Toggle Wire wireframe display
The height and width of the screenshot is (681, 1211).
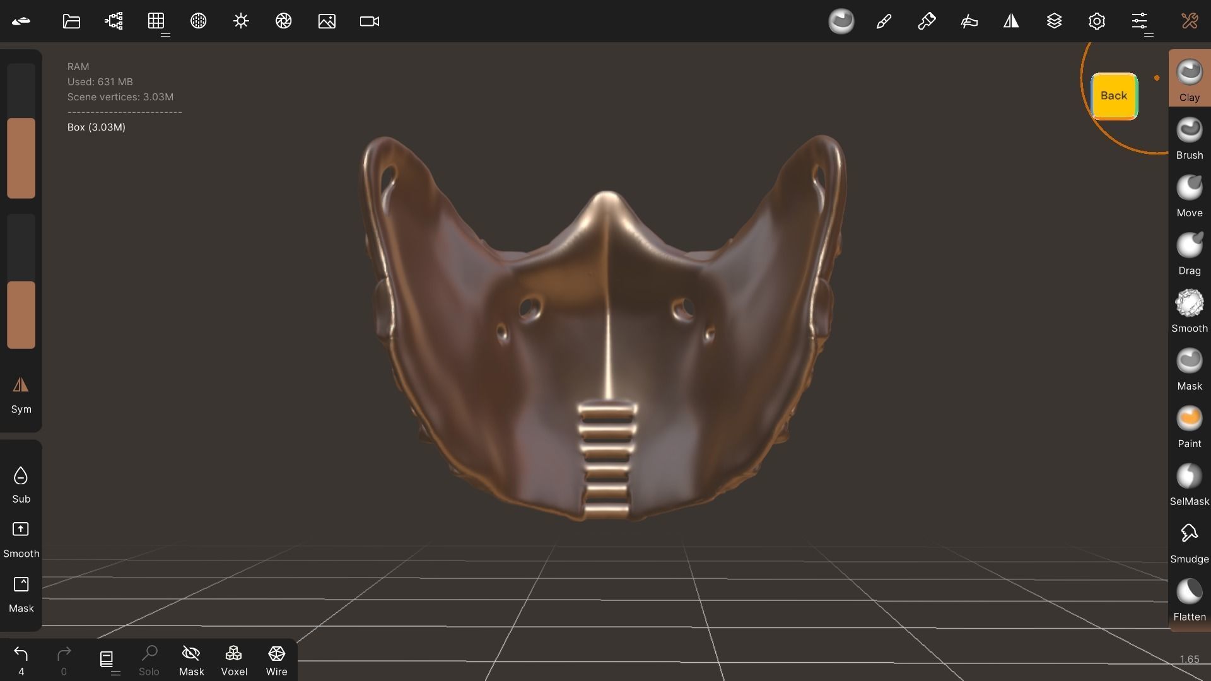click(x=276, y=660)
